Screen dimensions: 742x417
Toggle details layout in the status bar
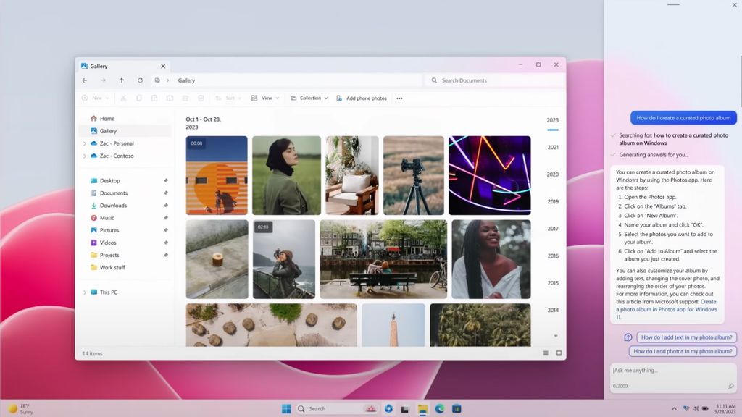[546, 353]
